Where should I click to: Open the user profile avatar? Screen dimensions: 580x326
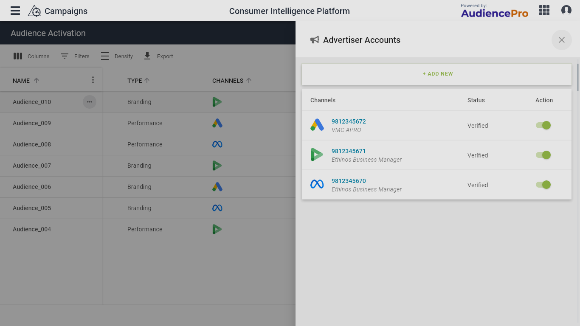click(x=566, y=11)
